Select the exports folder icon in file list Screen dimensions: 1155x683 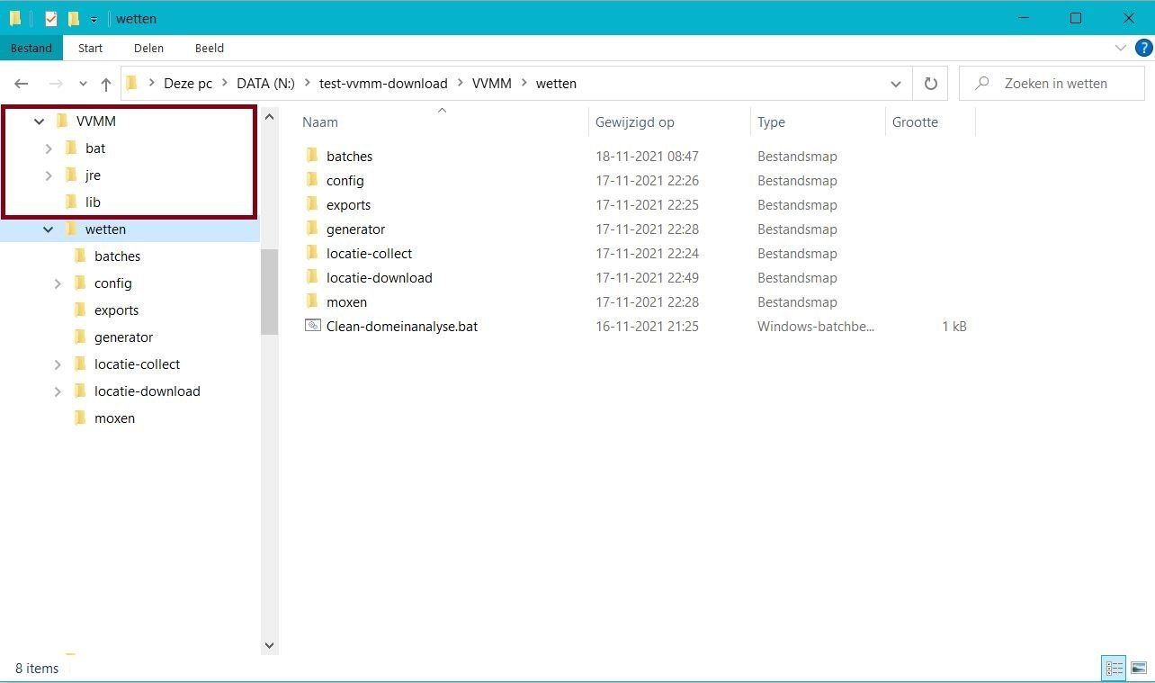[312, 204]
